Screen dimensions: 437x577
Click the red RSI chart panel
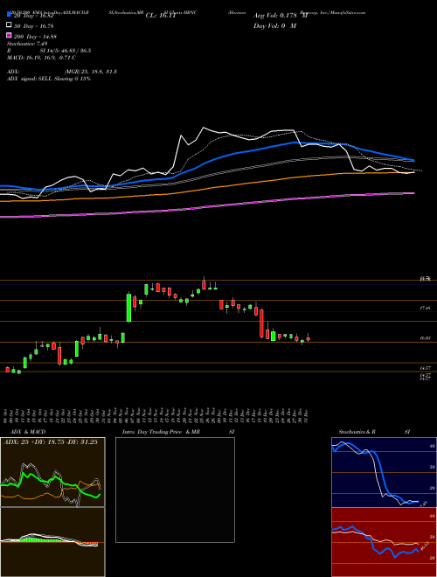pyautogui.click(x=384, y=542)
